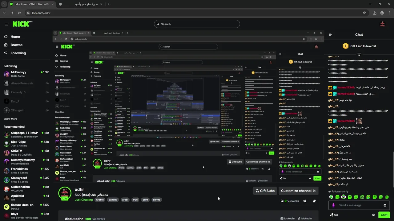Focus the main Kick Search box in page header
The height and width of the screenshot is (221, 394).
pos(197,24)
